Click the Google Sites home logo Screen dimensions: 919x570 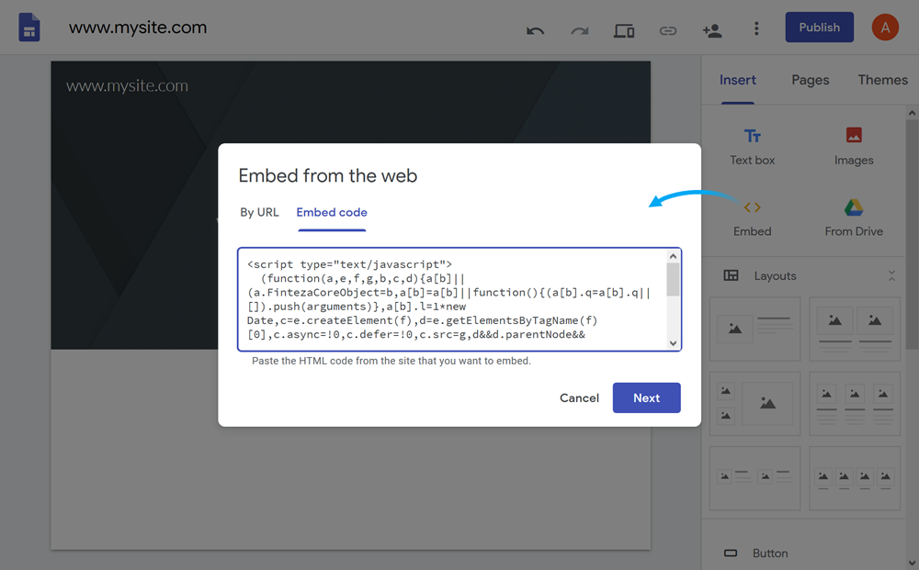31,28
